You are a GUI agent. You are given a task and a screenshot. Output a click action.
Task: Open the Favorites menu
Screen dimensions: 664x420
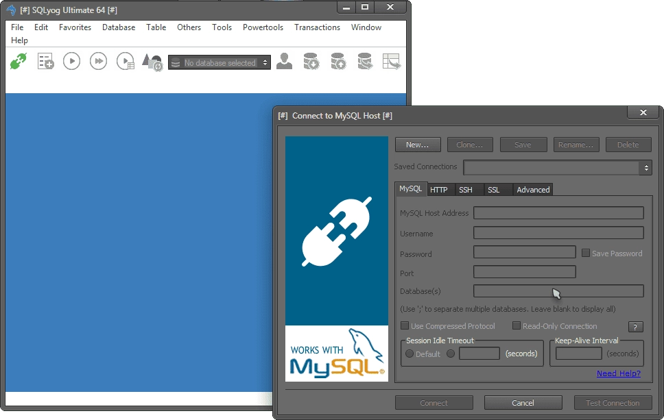point(75,27)
